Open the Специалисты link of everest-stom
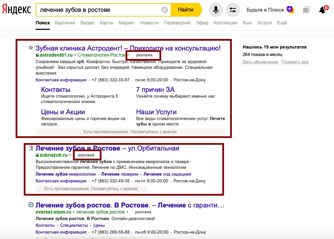 click(x=74, y=225)
